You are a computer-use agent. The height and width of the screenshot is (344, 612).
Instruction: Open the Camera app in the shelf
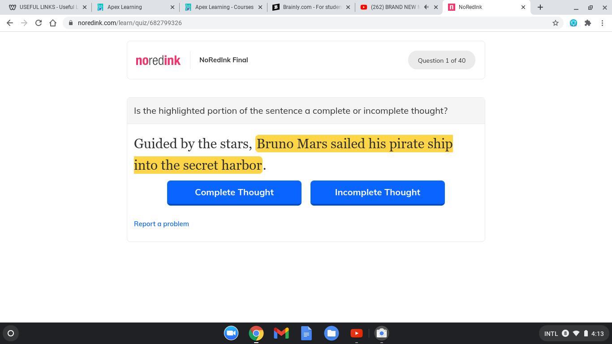click(382, 333)
